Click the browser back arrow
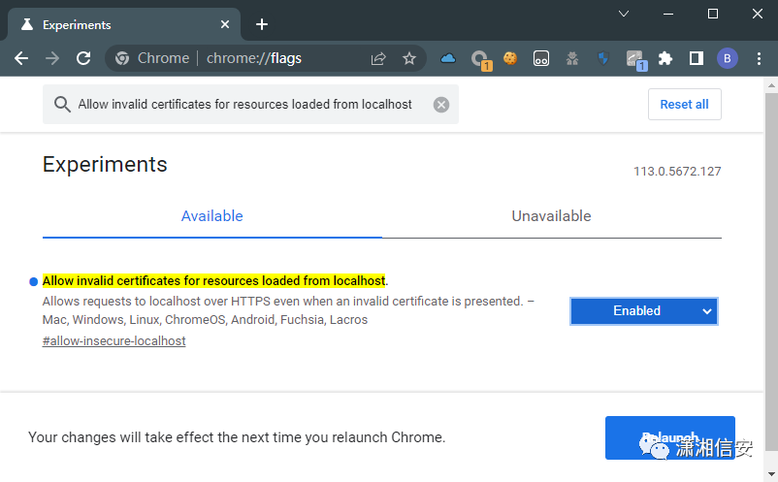 (21, 58)
